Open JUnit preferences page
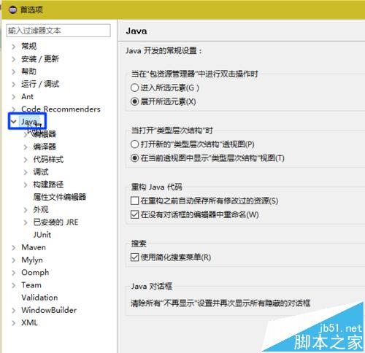The width and height of the screenshot is (365, 353). (42, 235)
